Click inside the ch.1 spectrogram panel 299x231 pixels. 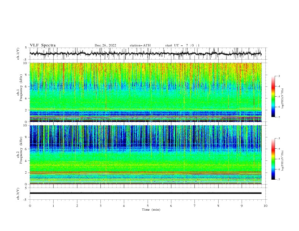point(146,92)
